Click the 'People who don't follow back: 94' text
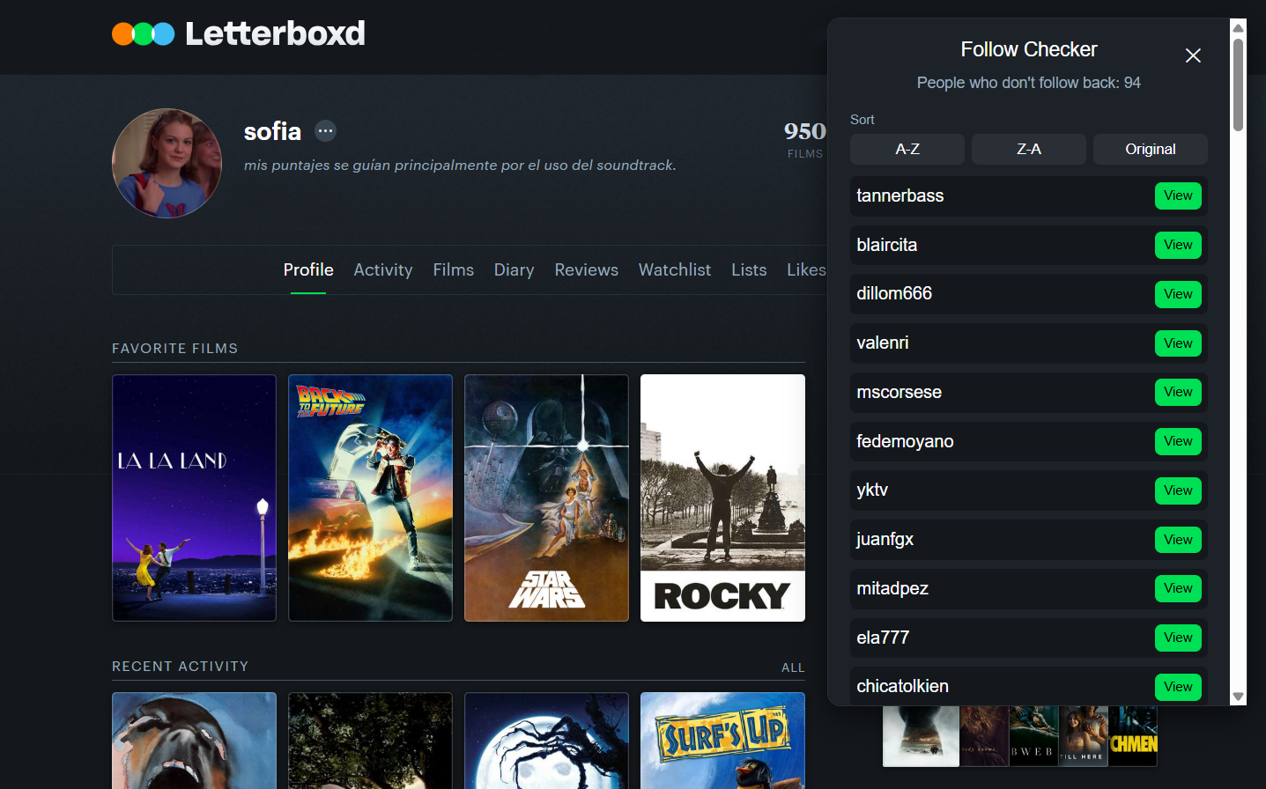 1029,83
